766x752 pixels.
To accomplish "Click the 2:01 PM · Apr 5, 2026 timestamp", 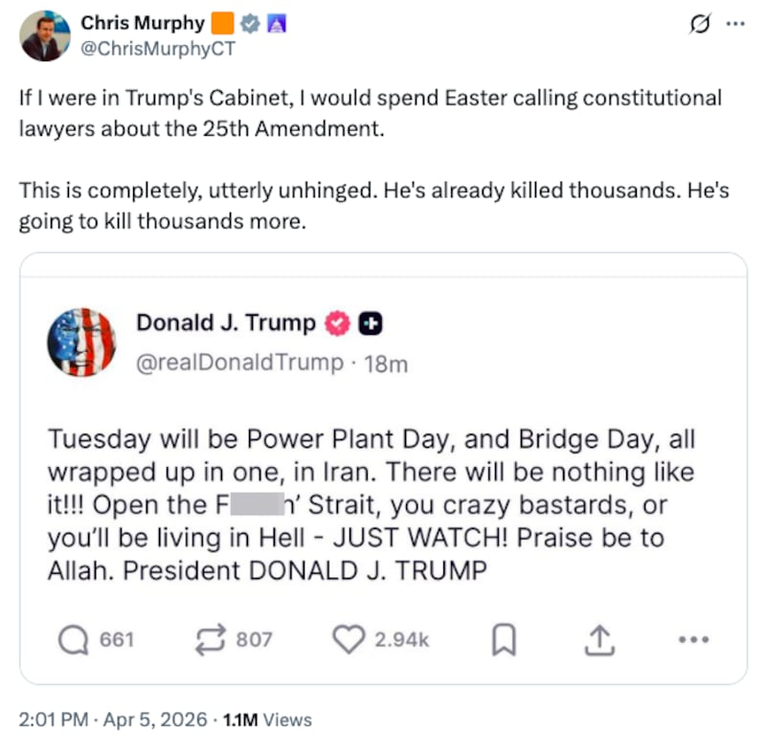I will tap(112, 720).
